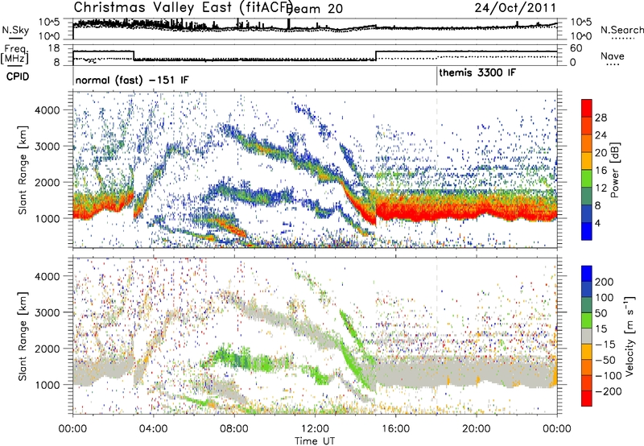Click the 'Freq. [MHz]' axis label

15,54
